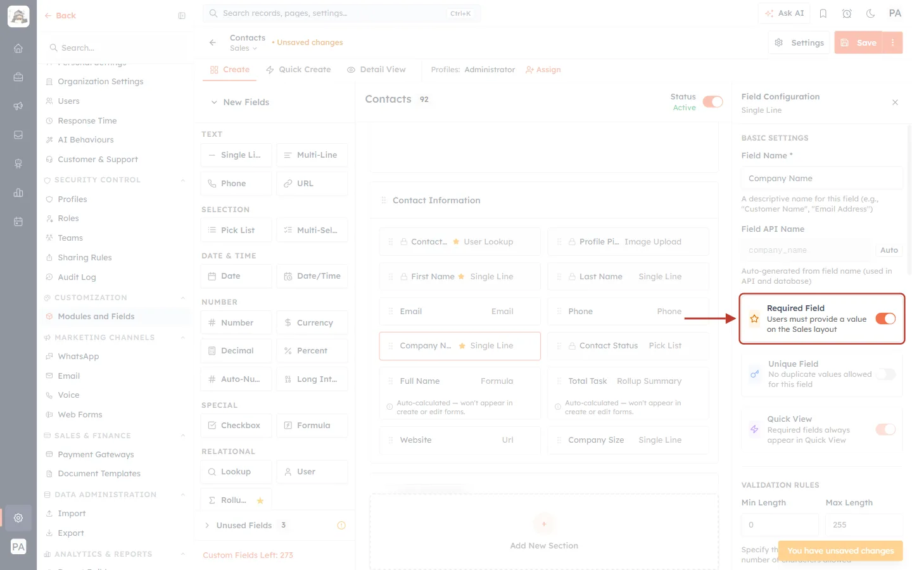Open the Settings button near Save
The height and width of the screenshot is (570, 912).
coord(799,42)
